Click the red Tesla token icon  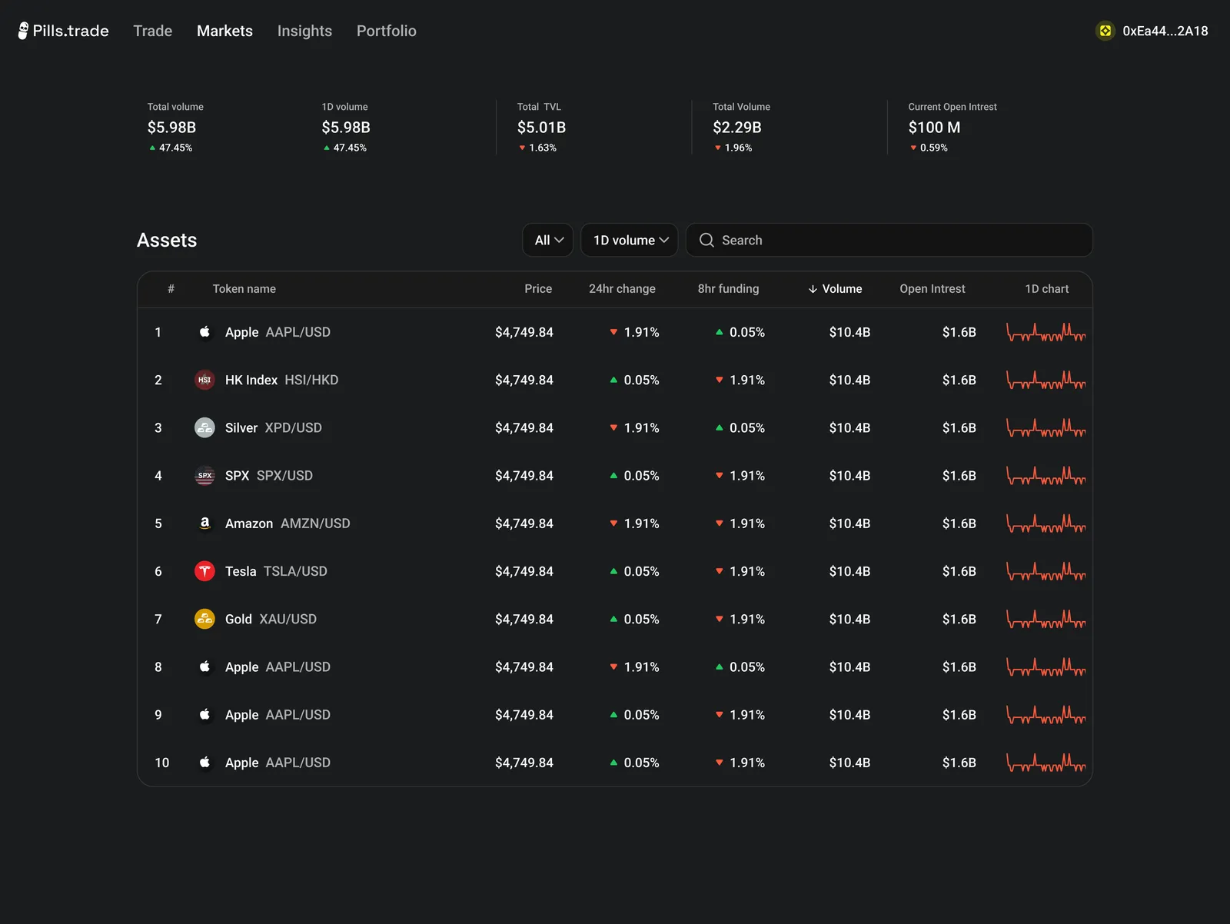point(204,571)
